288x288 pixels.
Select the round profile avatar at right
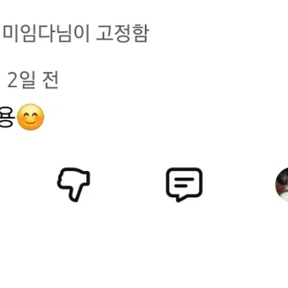pyautogui.click(x=282, y=185)
